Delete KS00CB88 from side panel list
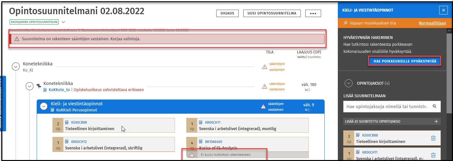 tap(433, 138)
